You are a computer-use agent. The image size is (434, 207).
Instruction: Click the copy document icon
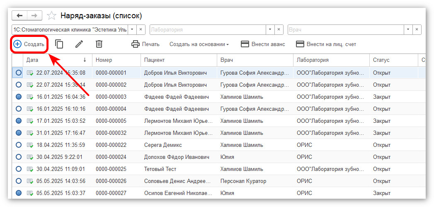[x=59, y=44]
